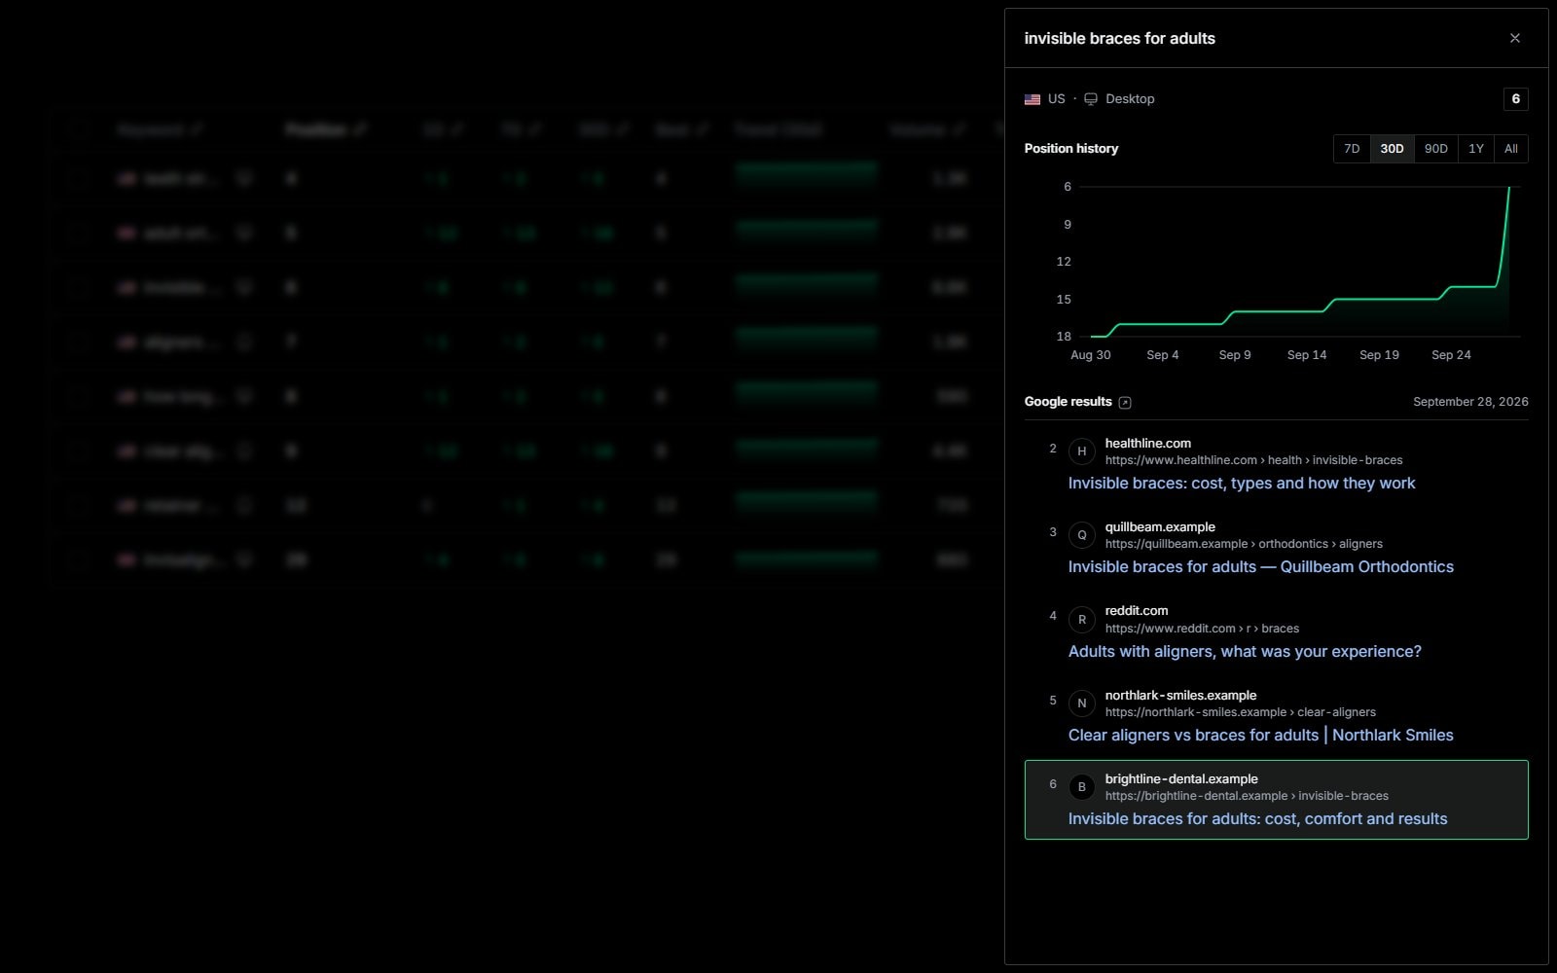Image resolution: width=1557 pixels, height=973 pixels.
Task: Click the position 6 badge
Action: coord(1515,99)
